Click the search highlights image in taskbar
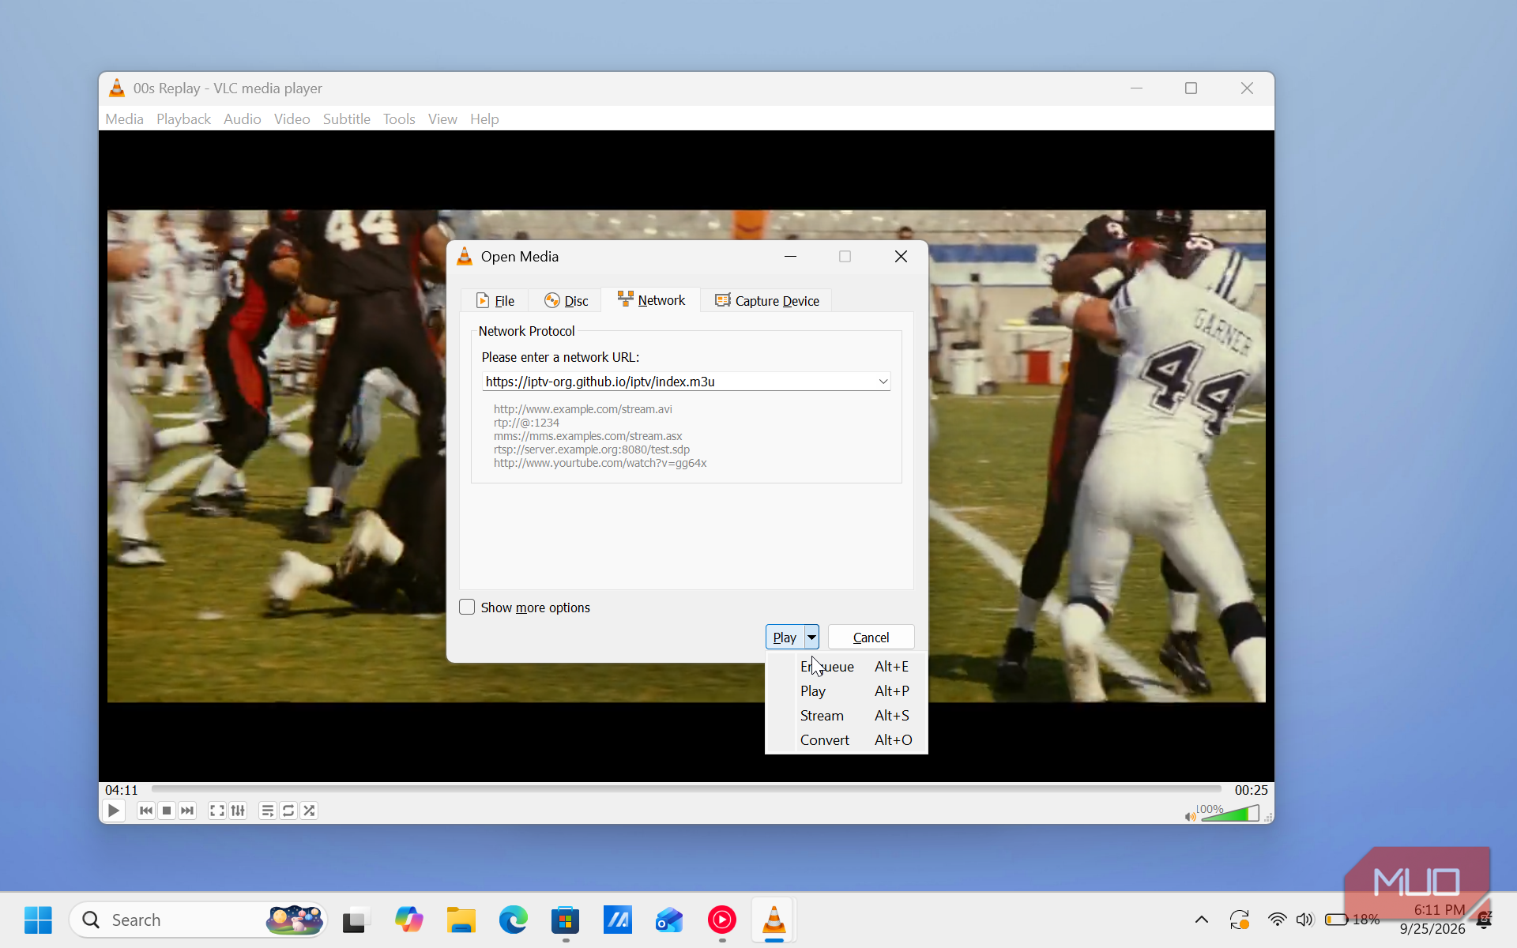The image size is (1517, 948). pos(294,920)
